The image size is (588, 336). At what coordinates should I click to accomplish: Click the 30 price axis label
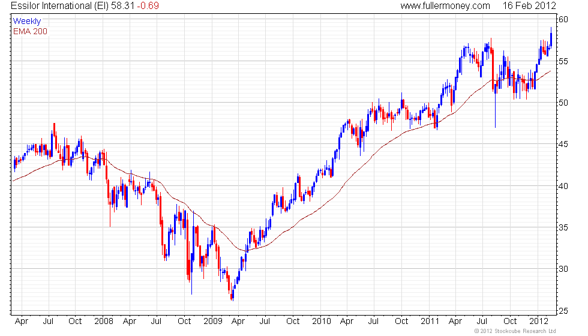click(563, 269)
